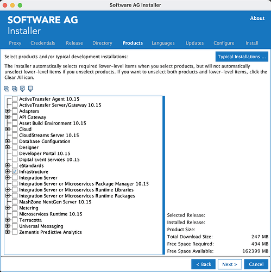
Task: Click the Collapse All tree icon
Action: (x=15, y=89)
